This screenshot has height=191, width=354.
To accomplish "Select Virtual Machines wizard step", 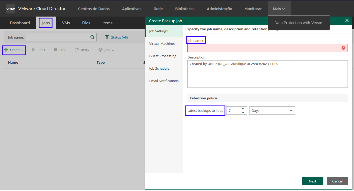I will [164, 43].
